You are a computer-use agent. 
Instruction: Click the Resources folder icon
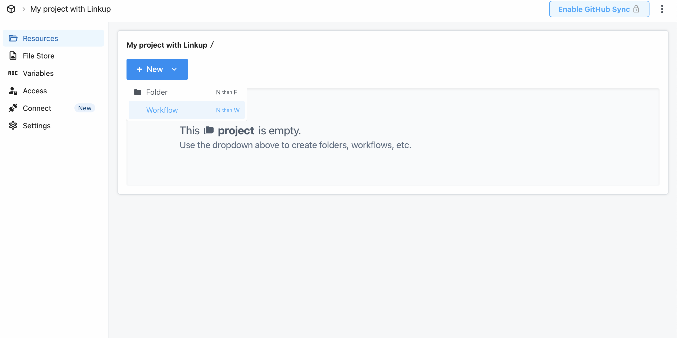click(x=13, y=38)
